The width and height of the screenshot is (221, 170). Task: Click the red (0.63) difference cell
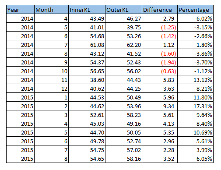point(160,71)
